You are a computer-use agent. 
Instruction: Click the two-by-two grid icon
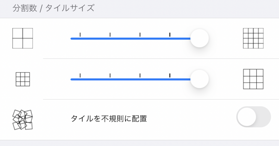23,38
